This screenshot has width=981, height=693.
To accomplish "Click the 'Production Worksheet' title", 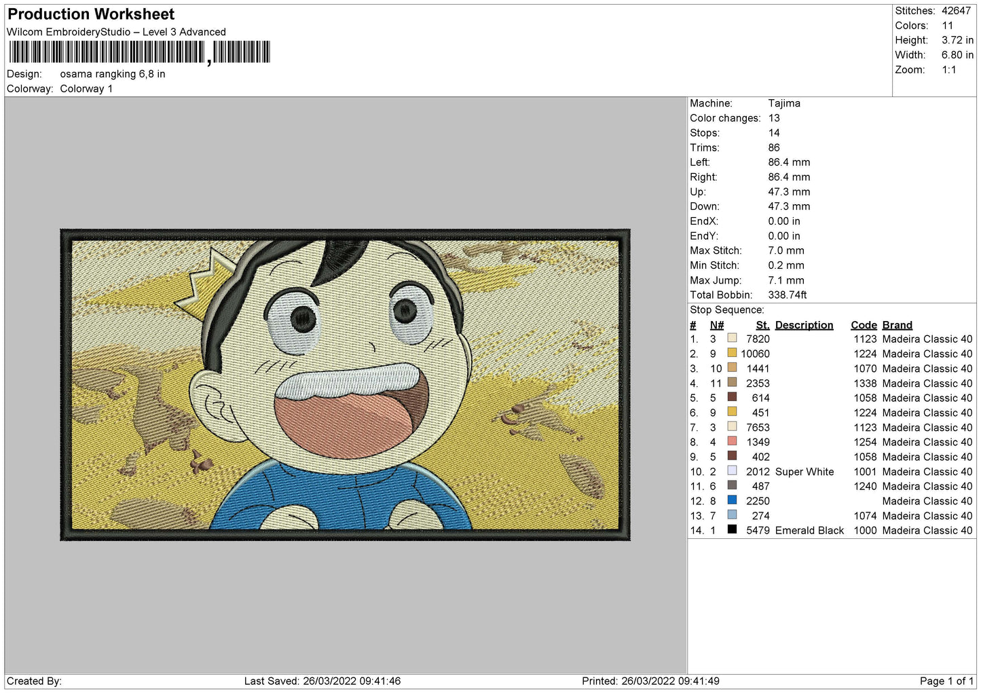I will point(91,14).
